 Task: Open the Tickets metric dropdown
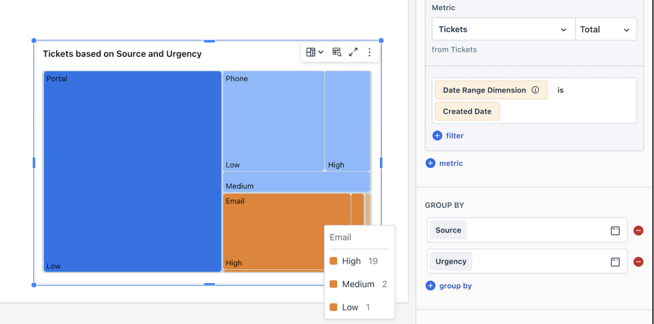[x=503, y=29]
